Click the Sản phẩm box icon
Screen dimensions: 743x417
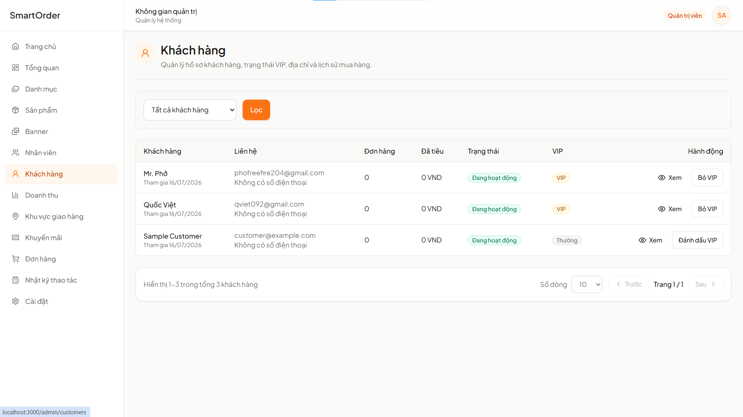point(15,110)
